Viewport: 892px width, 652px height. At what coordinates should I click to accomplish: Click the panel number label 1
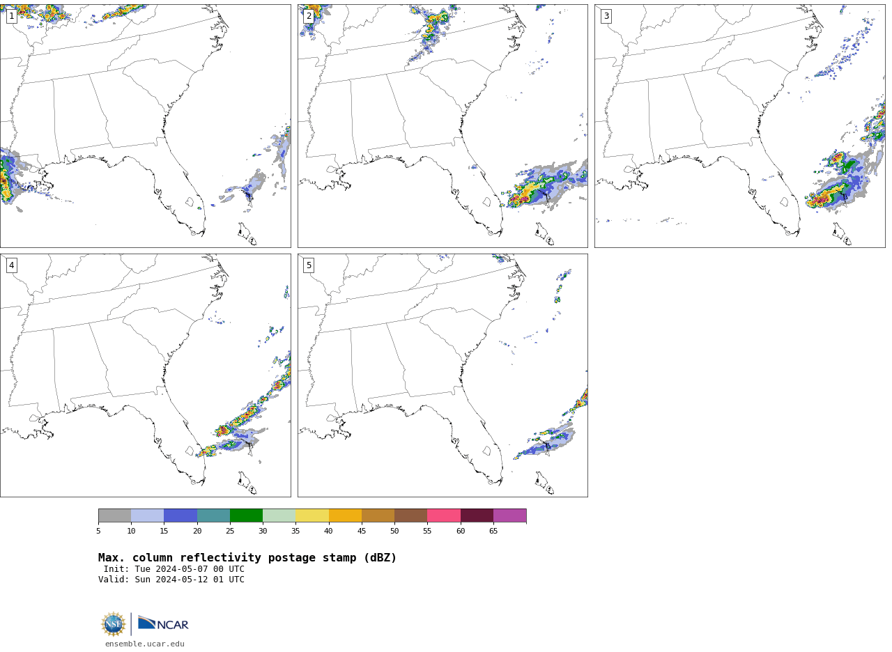11,16
